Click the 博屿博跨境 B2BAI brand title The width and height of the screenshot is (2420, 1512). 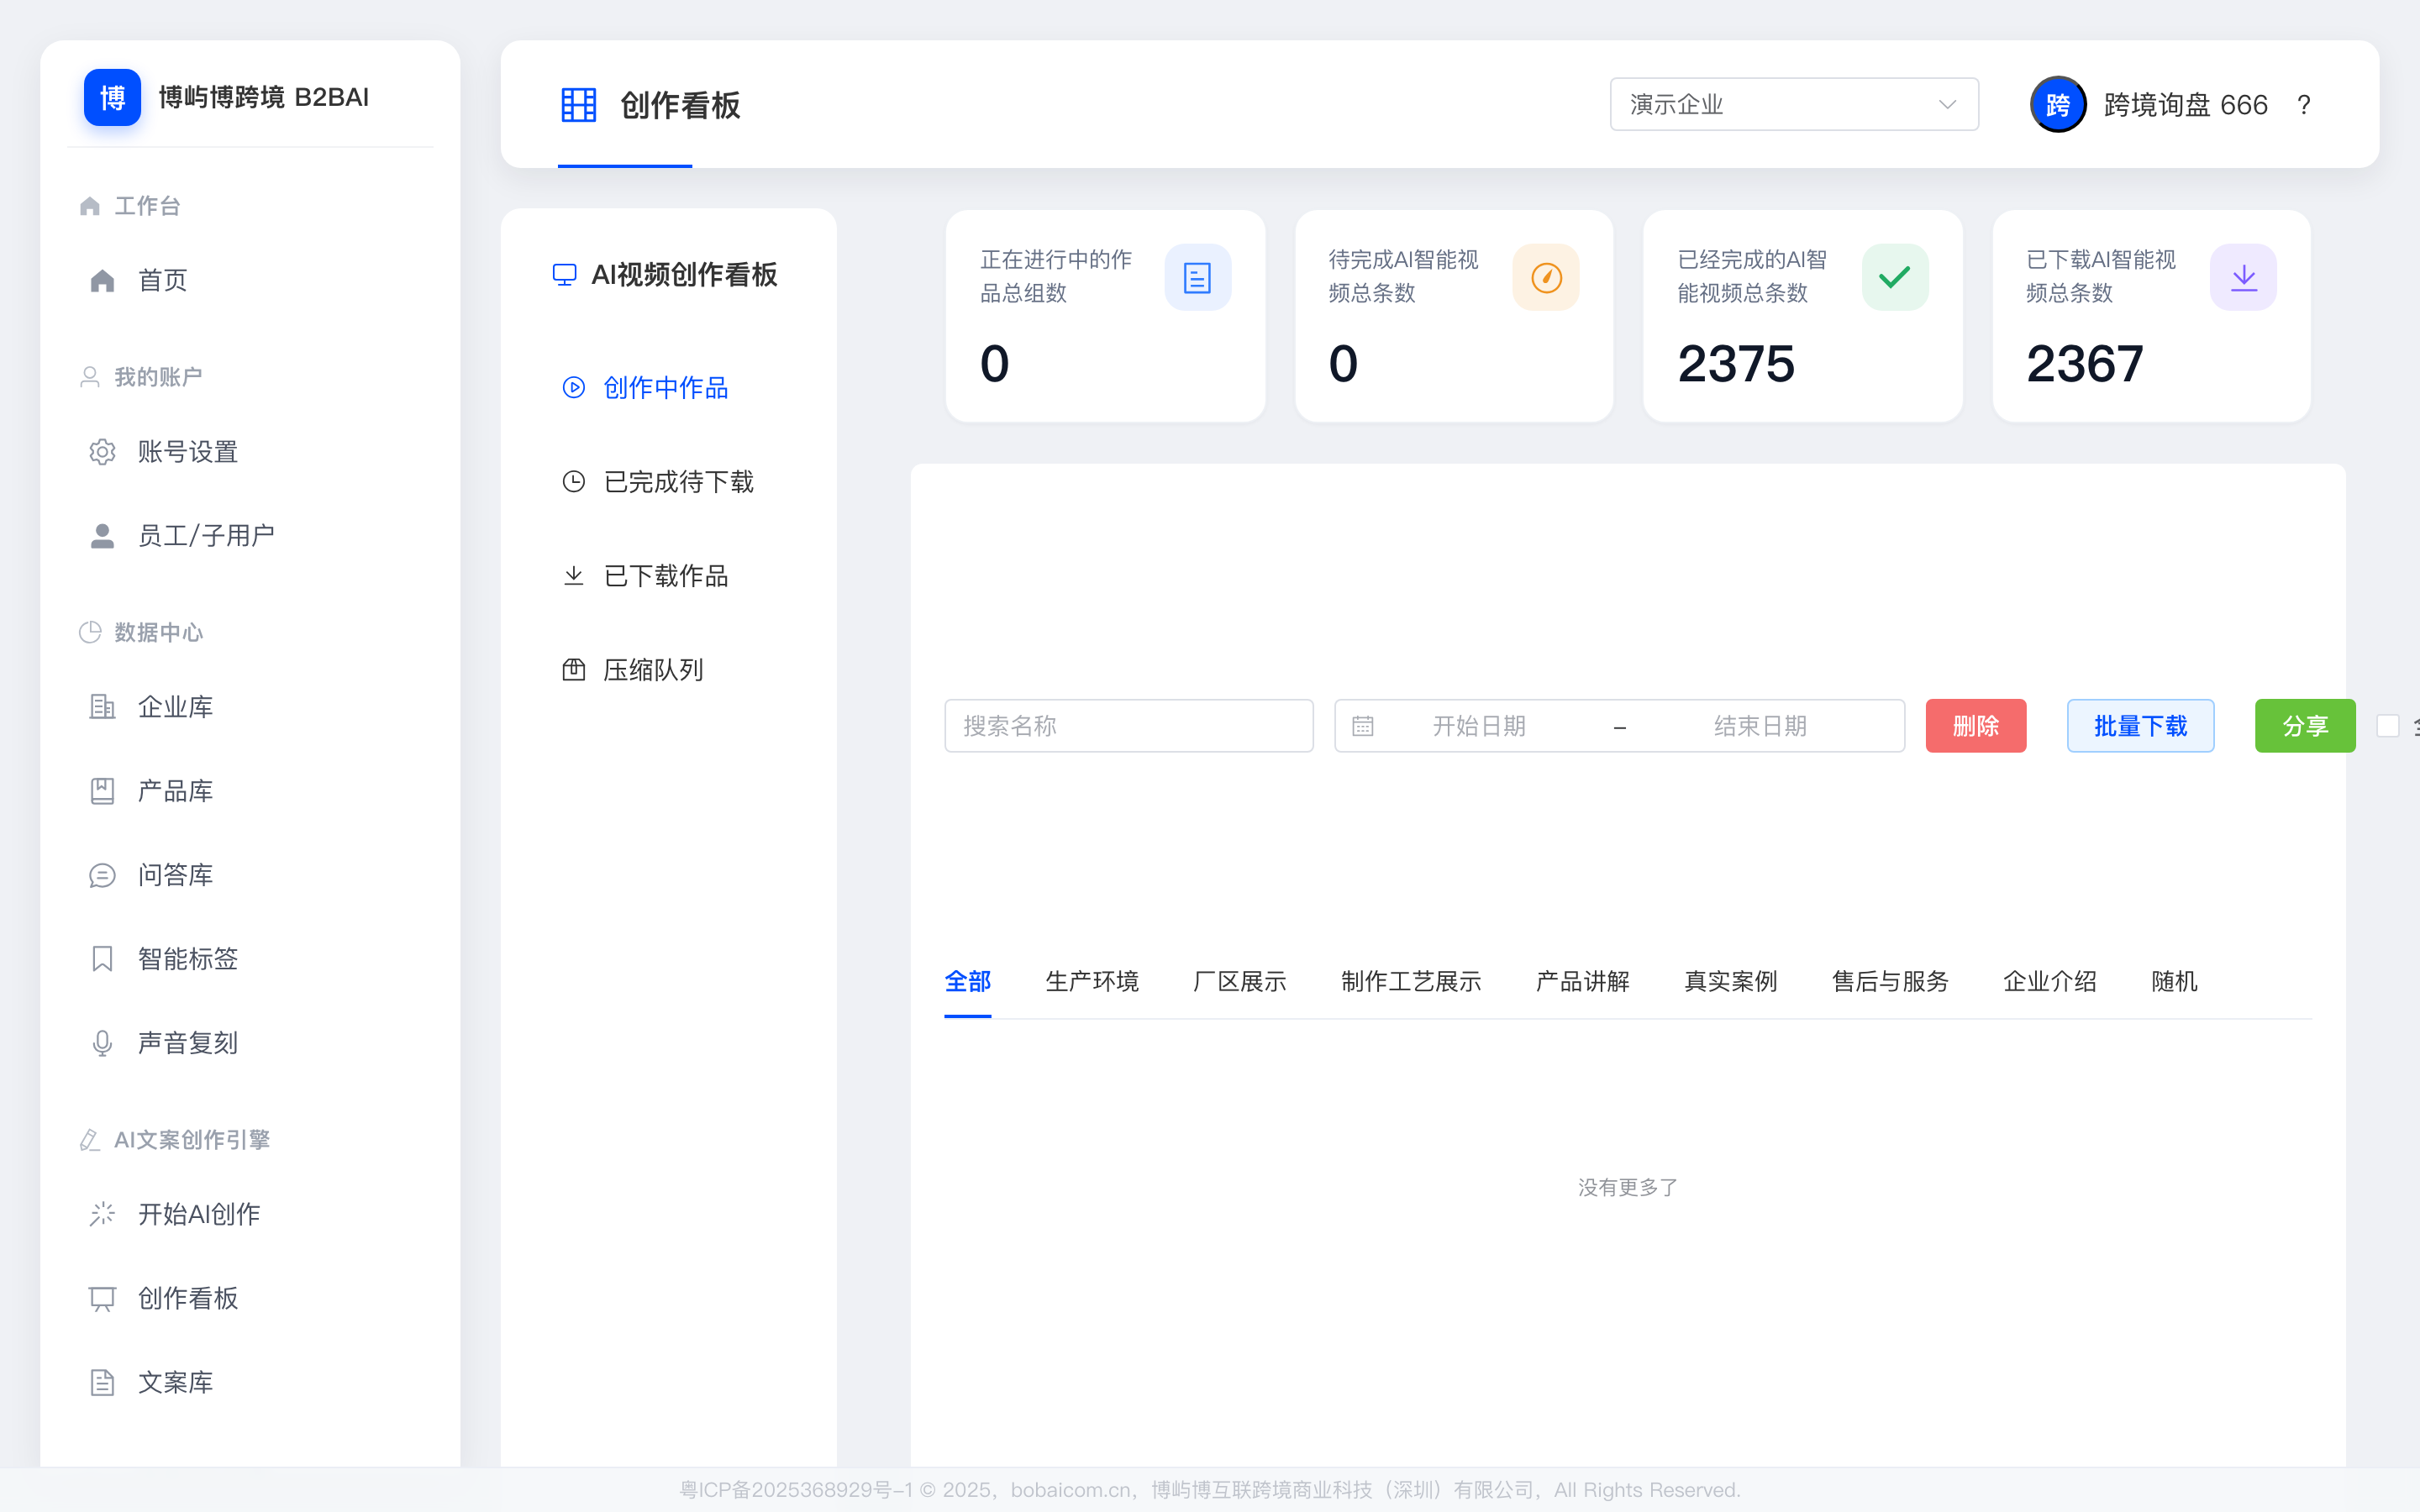coord(264,97)
